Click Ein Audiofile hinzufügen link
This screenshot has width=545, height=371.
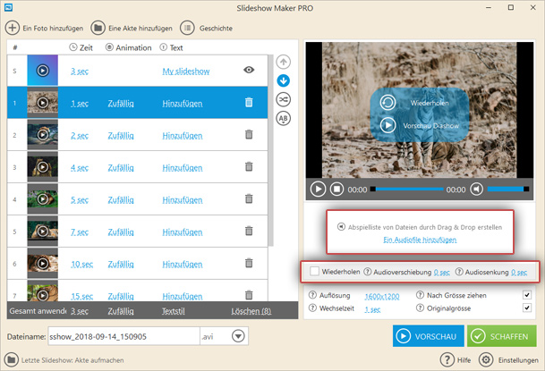(x=420, y=240)
